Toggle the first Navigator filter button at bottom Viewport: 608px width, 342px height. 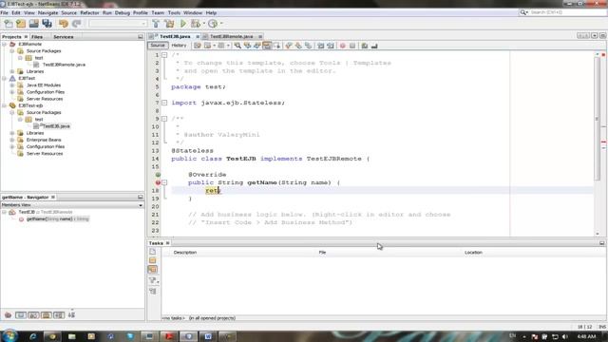[x=21, y=315]
